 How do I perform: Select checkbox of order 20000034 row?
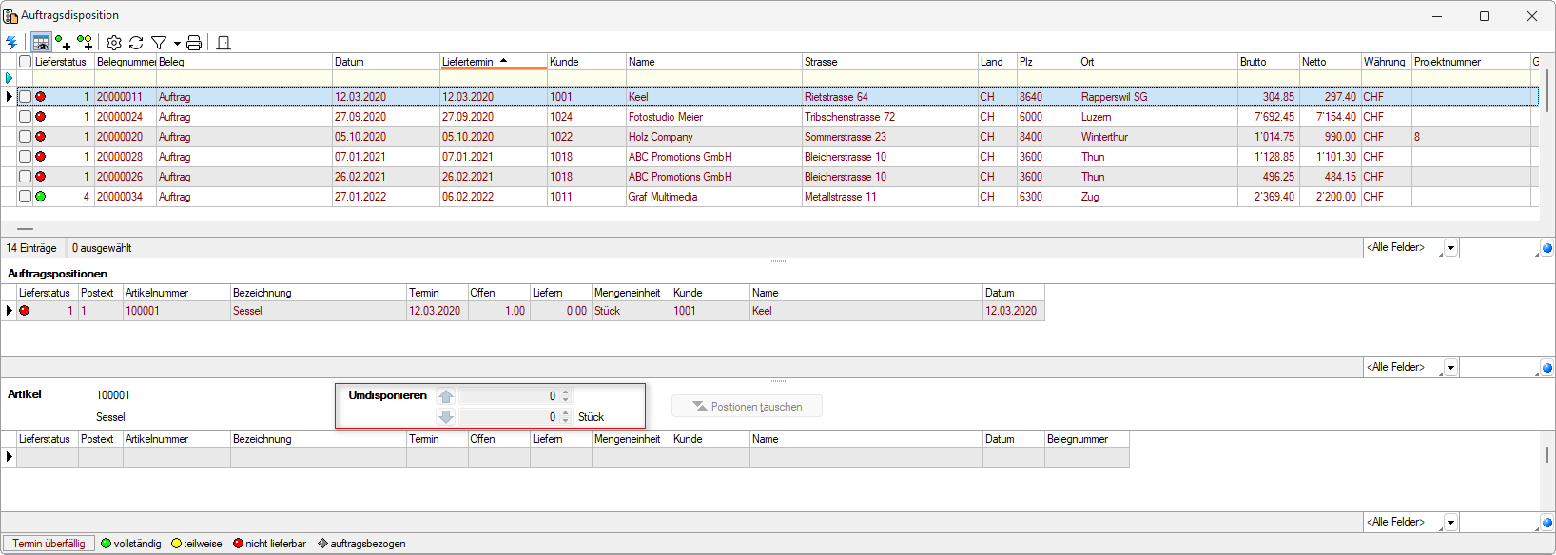click(26, 197)
